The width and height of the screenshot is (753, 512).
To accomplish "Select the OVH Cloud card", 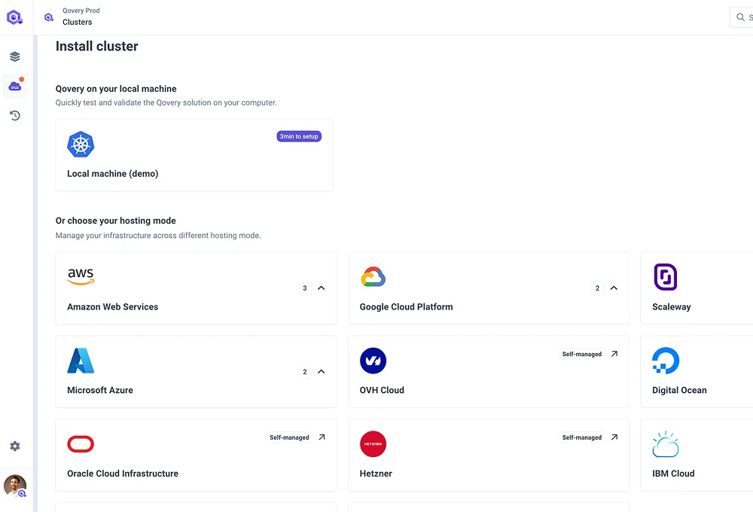I will 489,372.
